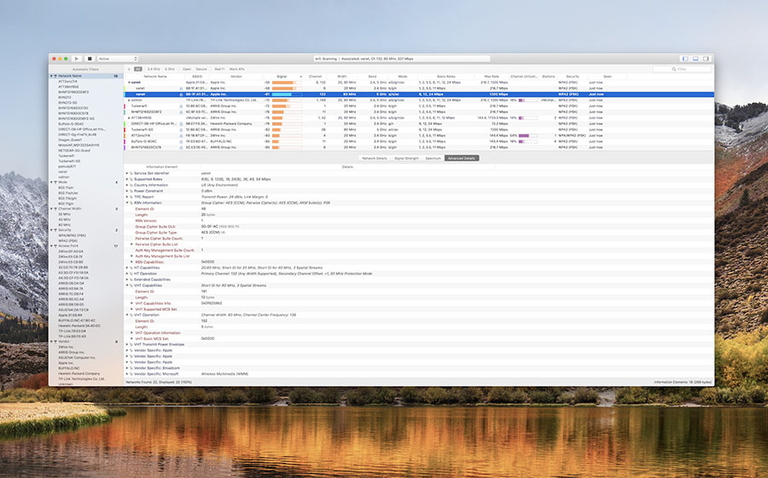Select the Extended Capabilities element row
Image resolution: width=768 pixels, height=478 pixels.
pos(419,279)
